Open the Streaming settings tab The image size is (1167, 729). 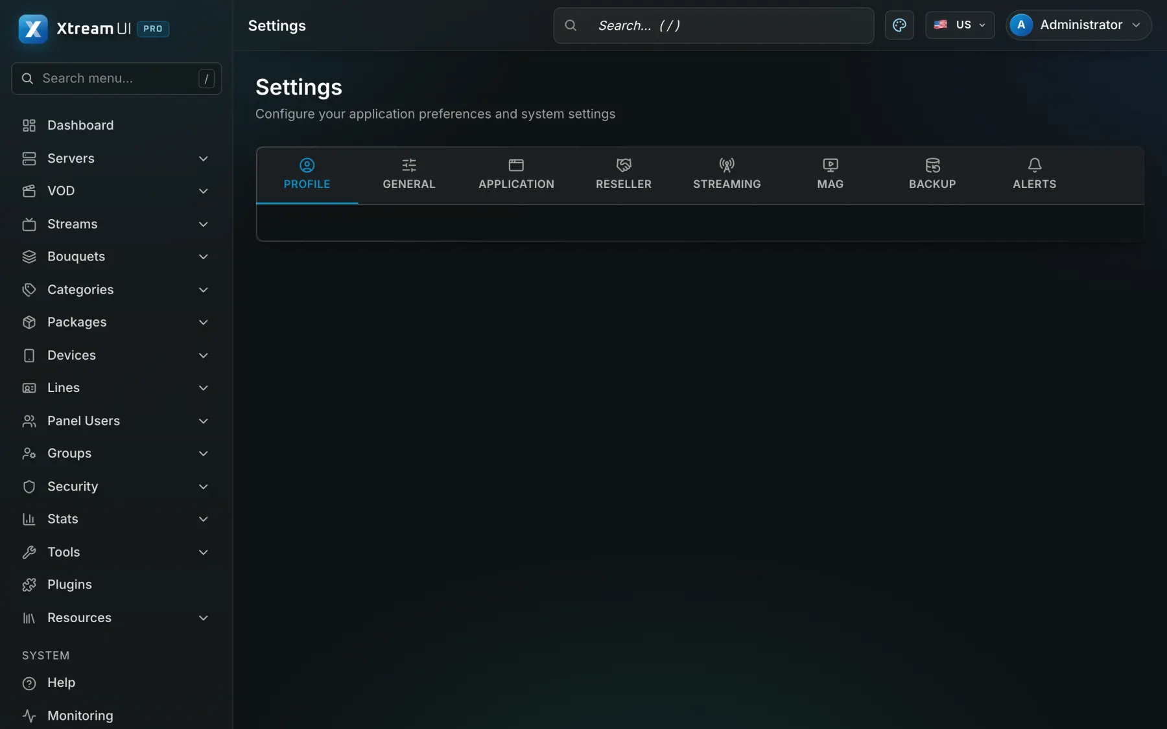[727, 175]
